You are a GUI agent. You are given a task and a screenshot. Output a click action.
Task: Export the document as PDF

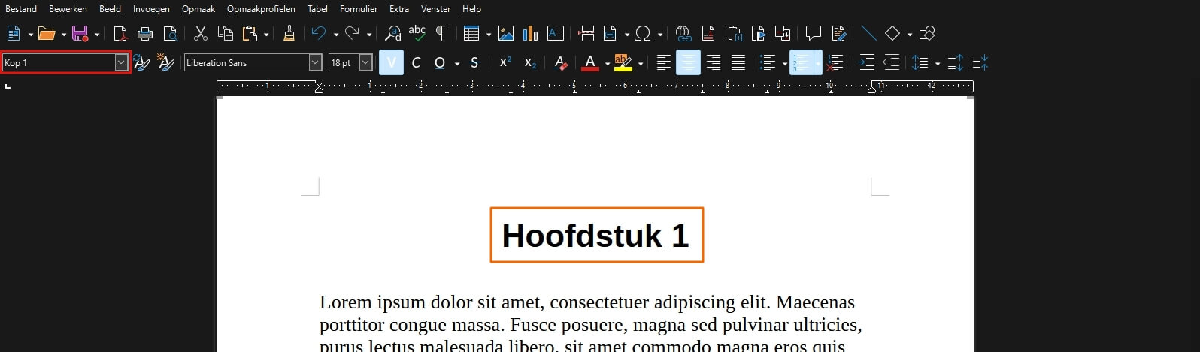120,34
